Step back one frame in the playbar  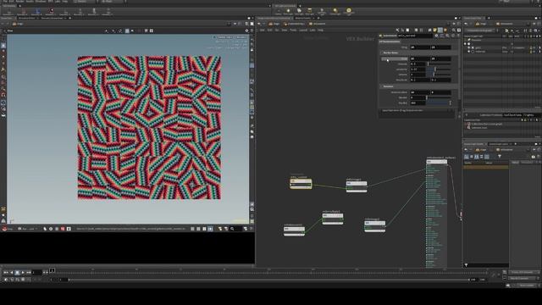click(x=11, y=273)
